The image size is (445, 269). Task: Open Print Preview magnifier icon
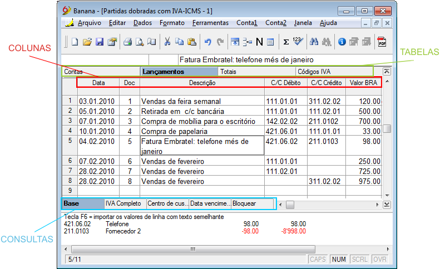[140, 42]
